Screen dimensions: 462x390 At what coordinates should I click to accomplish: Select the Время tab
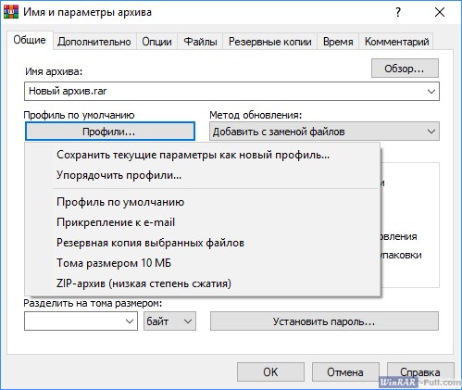[338, 42]
